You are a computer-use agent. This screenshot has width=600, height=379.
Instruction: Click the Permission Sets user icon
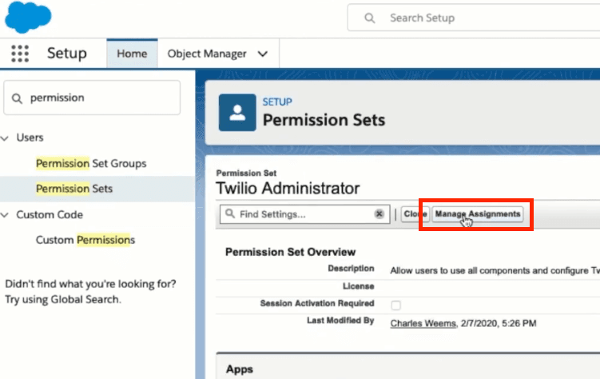(237, 113)
